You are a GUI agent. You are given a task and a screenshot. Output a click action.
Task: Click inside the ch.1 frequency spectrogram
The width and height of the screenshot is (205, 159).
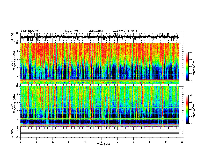pos(100,63)
